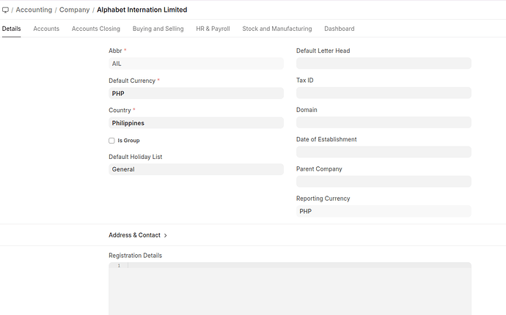
Task: Click the Default Letter Head field
Action: point(383,64)
